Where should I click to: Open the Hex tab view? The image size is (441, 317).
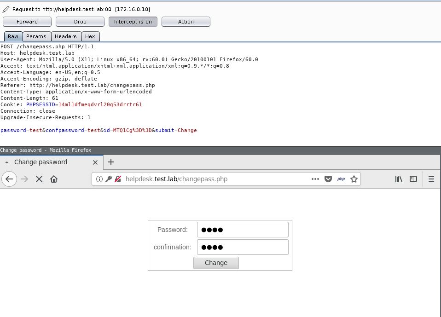pos(90,36)
